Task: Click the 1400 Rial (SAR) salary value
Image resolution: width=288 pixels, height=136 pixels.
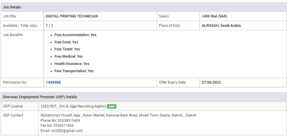Action: 214,16
